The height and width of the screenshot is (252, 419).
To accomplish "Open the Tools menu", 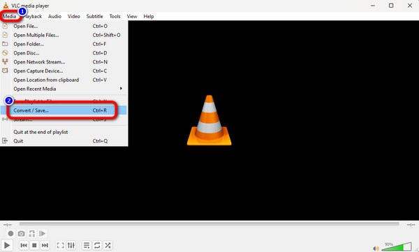I will (x=115, y=16).
